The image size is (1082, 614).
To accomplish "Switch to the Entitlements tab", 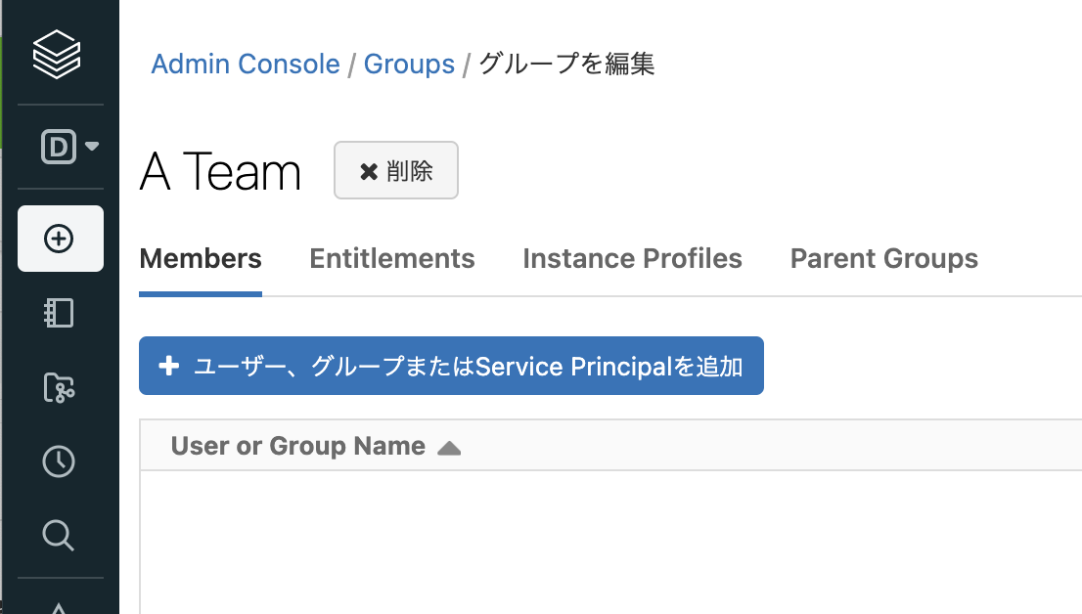I will point(391,259).
